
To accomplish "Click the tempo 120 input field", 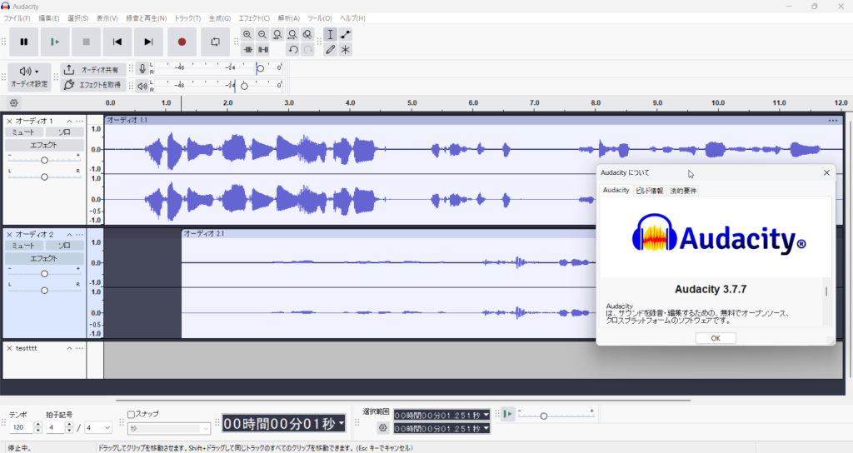I will coord(22,427).
